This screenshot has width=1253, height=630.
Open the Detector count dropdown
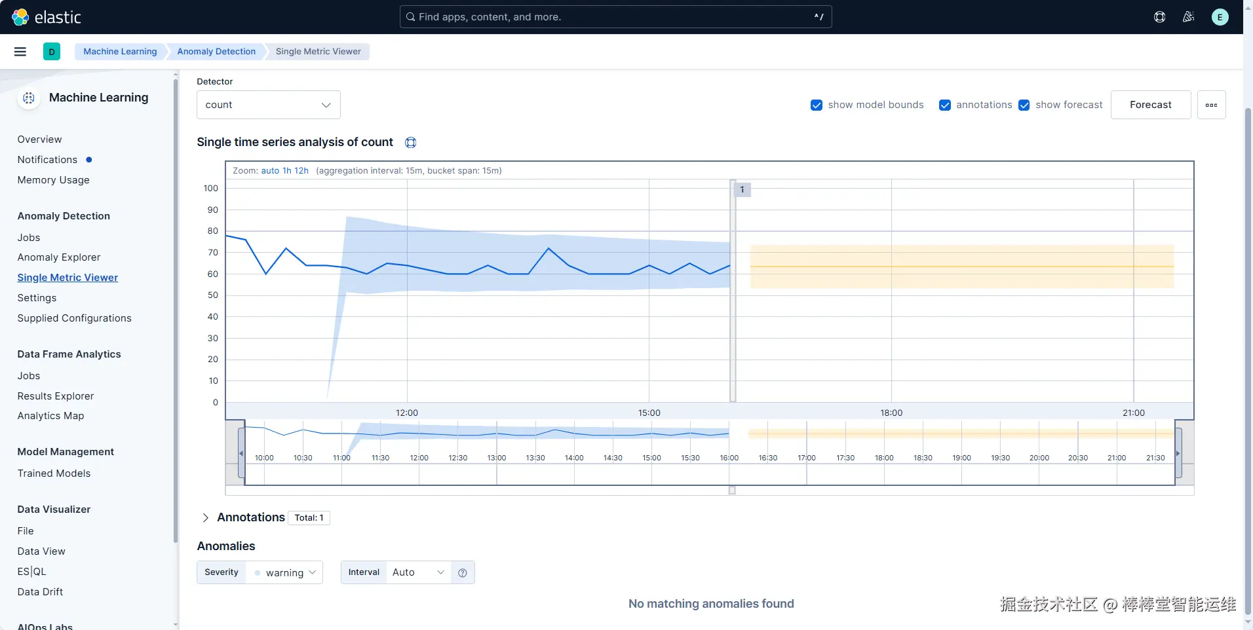click(x=268, y=105)
